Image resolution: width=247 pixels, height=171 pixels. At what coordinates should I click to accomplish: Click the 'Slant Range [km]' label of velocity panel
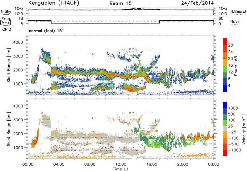9,129
